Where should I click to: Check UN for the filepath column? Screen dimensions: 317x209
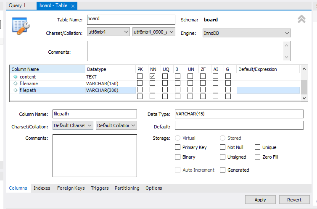pyautogui.click(x=190, y=89)
